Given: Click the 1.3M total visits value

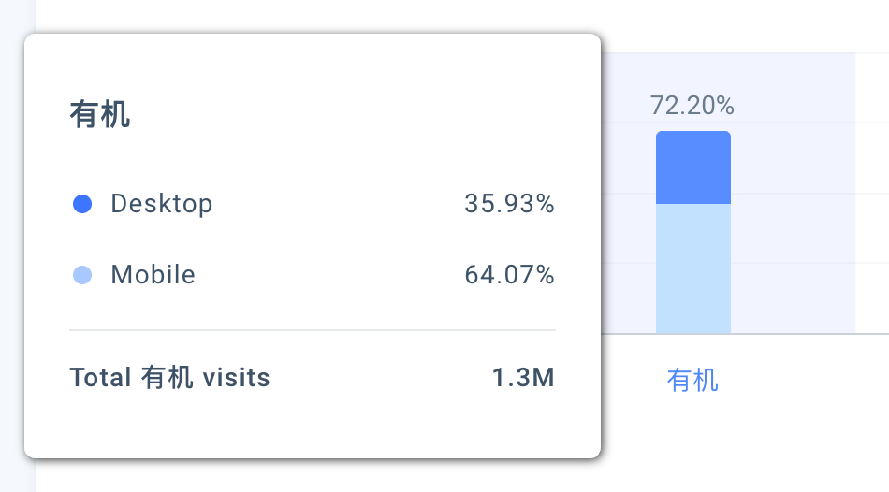Looking at the screenshot, I should click(523, 378).
